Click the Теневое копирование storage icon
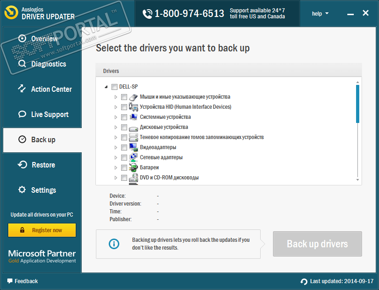The width and height of the screenshot is (379, 290). click(x=134, y=137)
